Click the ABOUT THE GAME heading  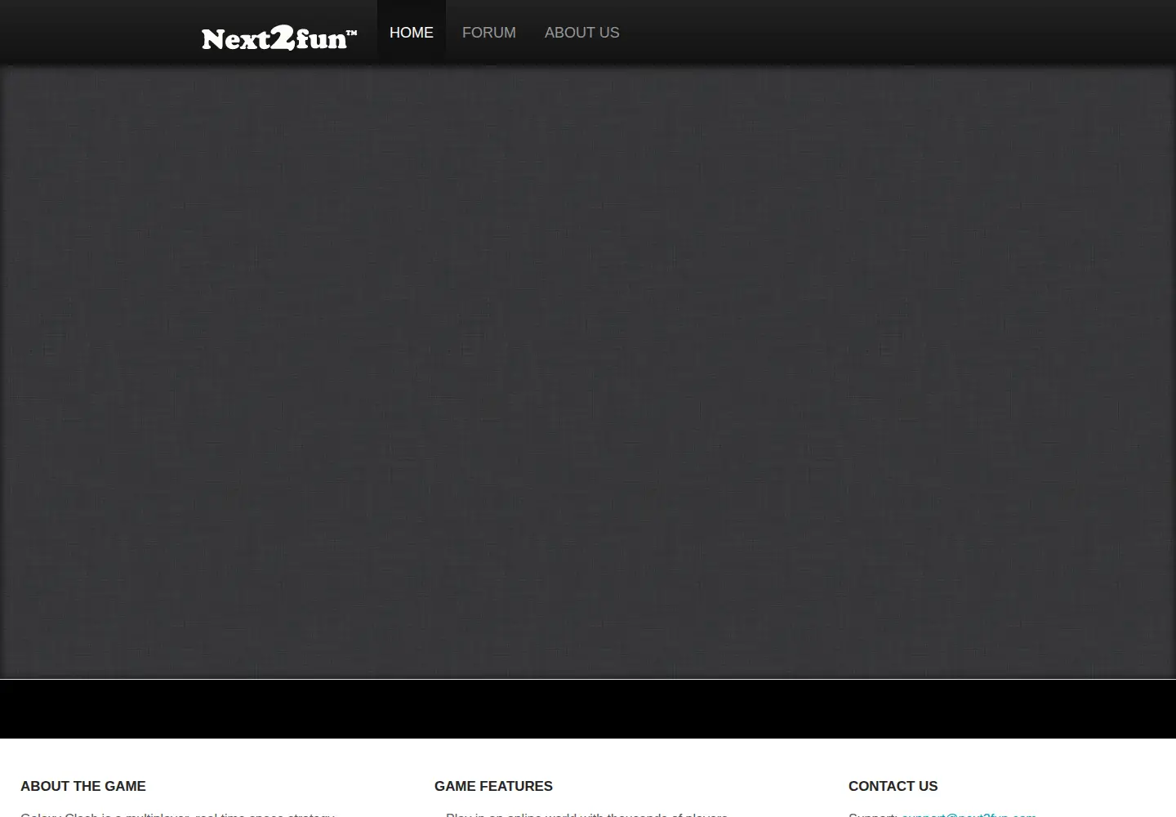pyautogui.click(x=83, y=786)
